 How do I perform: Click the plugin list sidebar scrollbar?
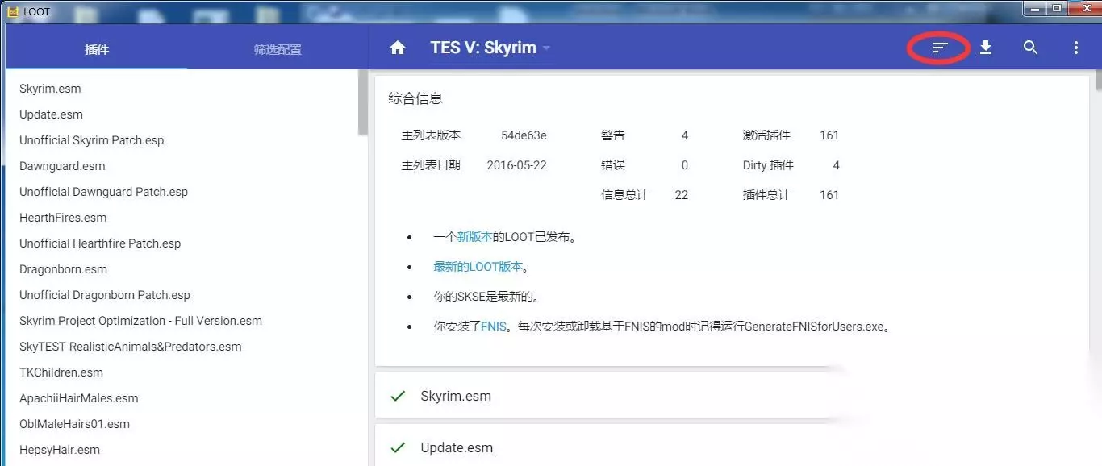[x=362, y=103]
